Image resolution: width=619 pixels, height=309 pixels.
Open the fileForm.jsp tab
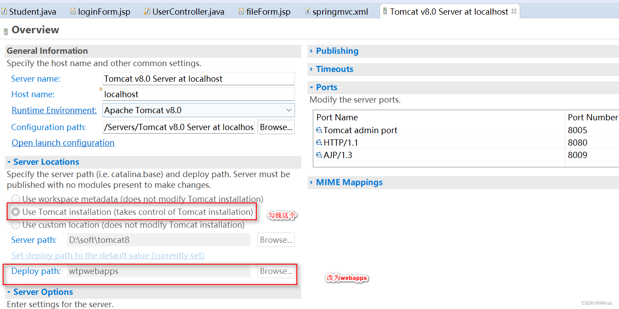point(265,12)
